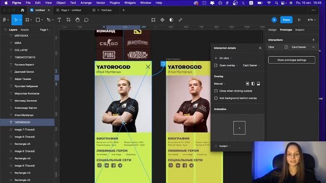Image resolution: width=326 pixels, height=183 pixels.
Task: Open the Card Gamer destination dropdown
Action: [251, 66]
